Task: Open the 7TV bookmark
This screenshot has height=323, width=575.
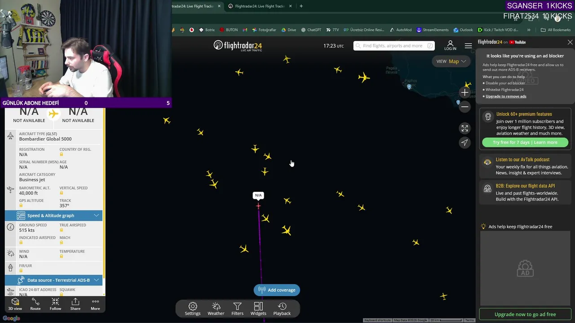Action: [x=332, y=30]
